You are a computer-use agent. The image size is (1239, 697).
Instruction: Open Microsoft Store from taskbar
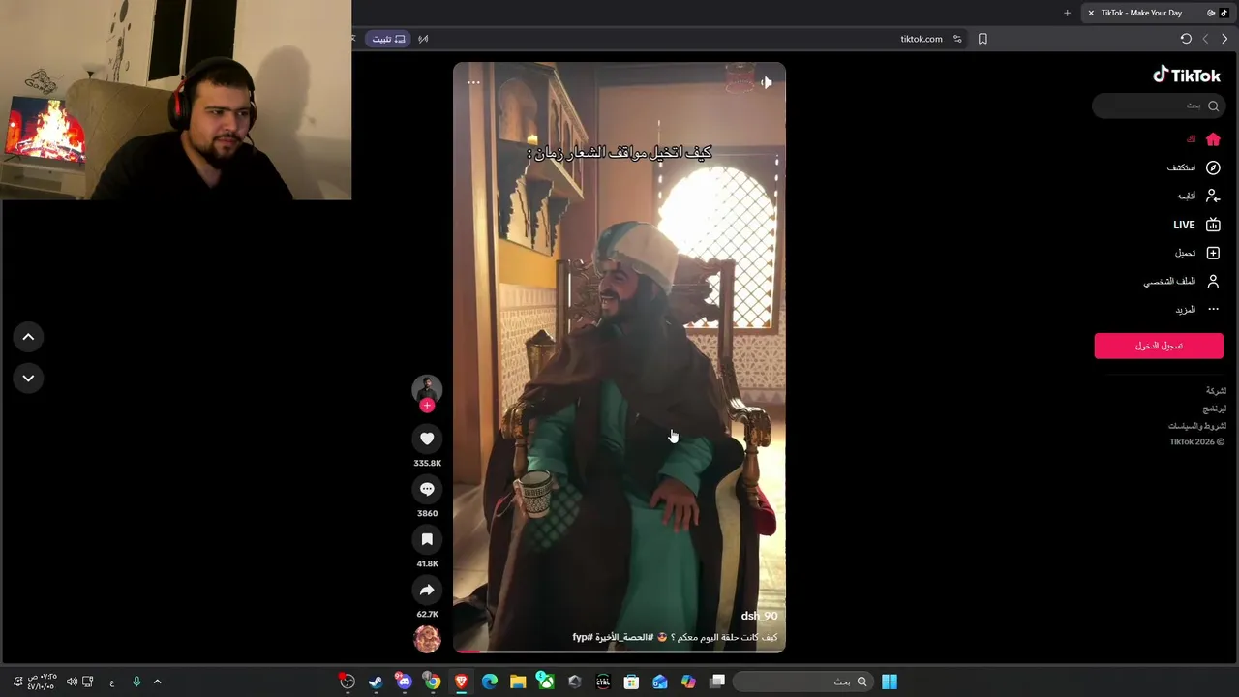(x=631, y=682)
